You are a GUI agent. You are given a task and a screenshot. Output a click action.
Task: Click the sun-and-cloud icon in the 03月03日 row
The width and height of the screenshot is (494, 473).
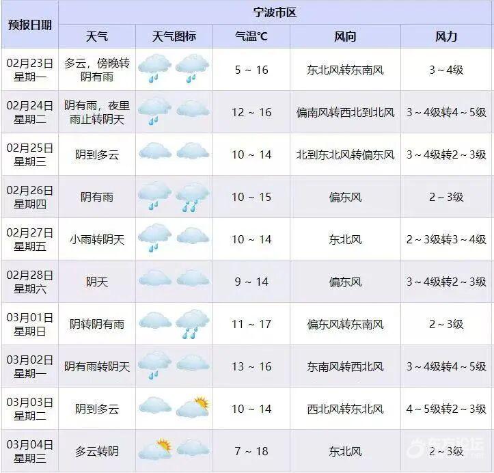click(x=192, y=407)
